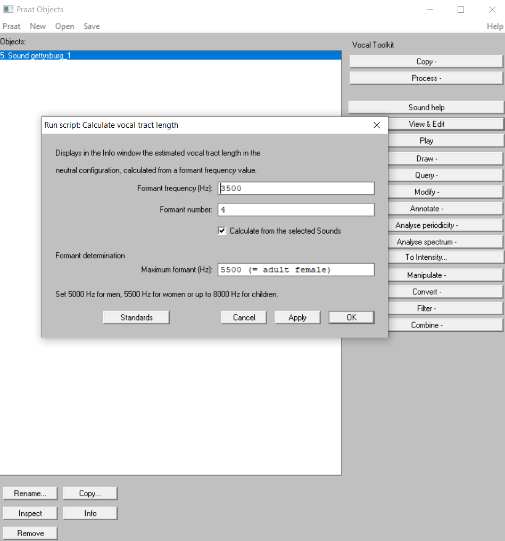This screenshot has width=505, height=541.
Task: Open the Save menu
Action: click(92, 26)
